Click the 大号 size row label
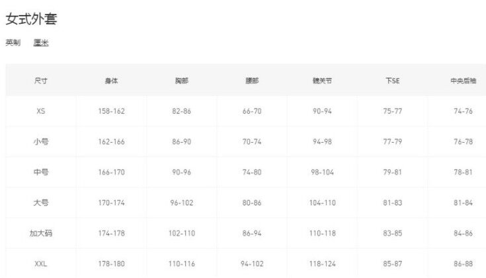Image resolution: width=486 pixels, height=278 pixels. [41, 203]
